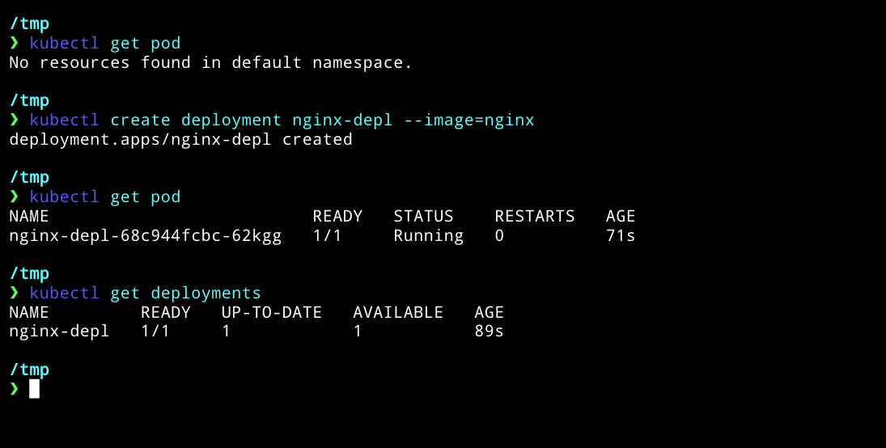
Task: Click the 'READY' header of the pod table
Action: click(x=337, y=217)
